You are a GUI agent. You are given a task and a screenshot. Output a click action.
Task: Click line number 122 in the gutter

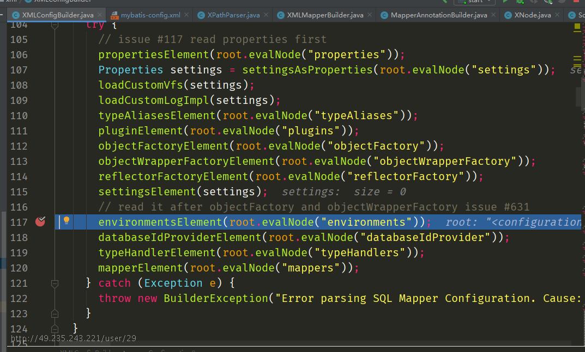click(19, 299)
